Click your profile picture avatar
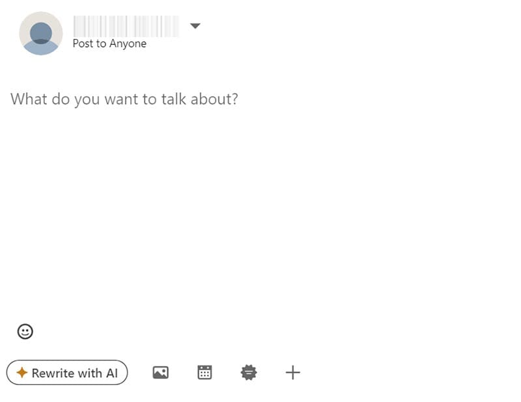The width and height of the screenshot is (521, 402). point(40,33)
